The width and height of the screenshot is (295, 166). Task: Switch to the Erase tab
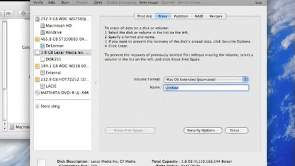coord(163,16)
